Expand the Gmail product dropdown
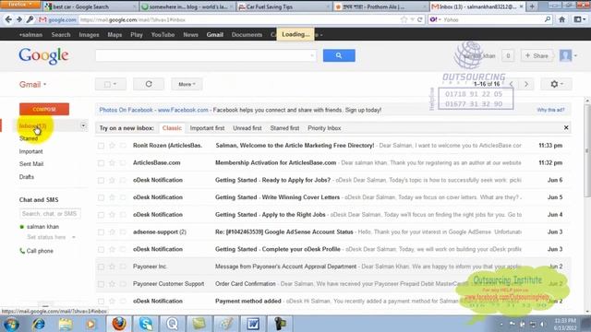Viewport: 591px width, 332px height. coord(33,84)
